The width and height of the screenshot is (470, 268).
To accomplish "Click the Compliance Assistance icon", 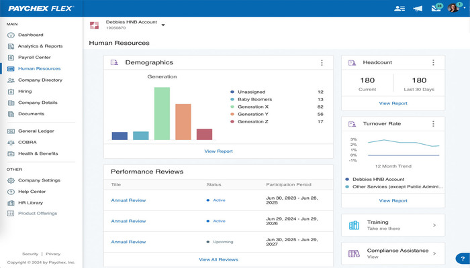I will 354,253.
